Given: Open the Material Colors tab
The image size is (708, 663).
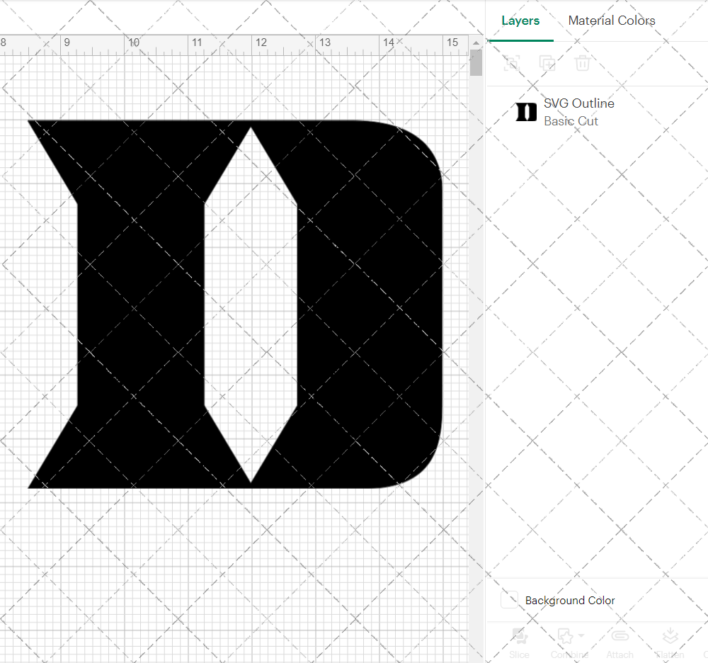Looking at the screenshot, I should pyautogui.click(x=612, y=21).
